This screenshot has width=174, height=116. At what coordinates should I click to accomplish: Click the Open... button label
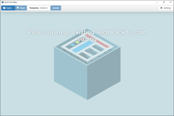(10, 8)
